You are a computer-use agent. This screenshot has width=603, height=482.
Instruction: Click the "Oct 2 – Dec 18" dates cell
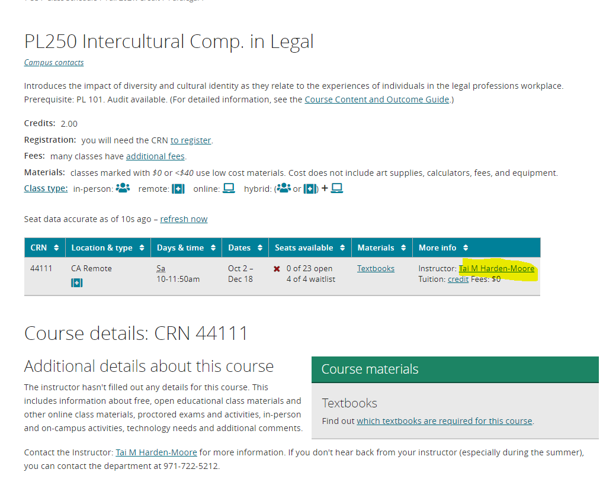240,274
